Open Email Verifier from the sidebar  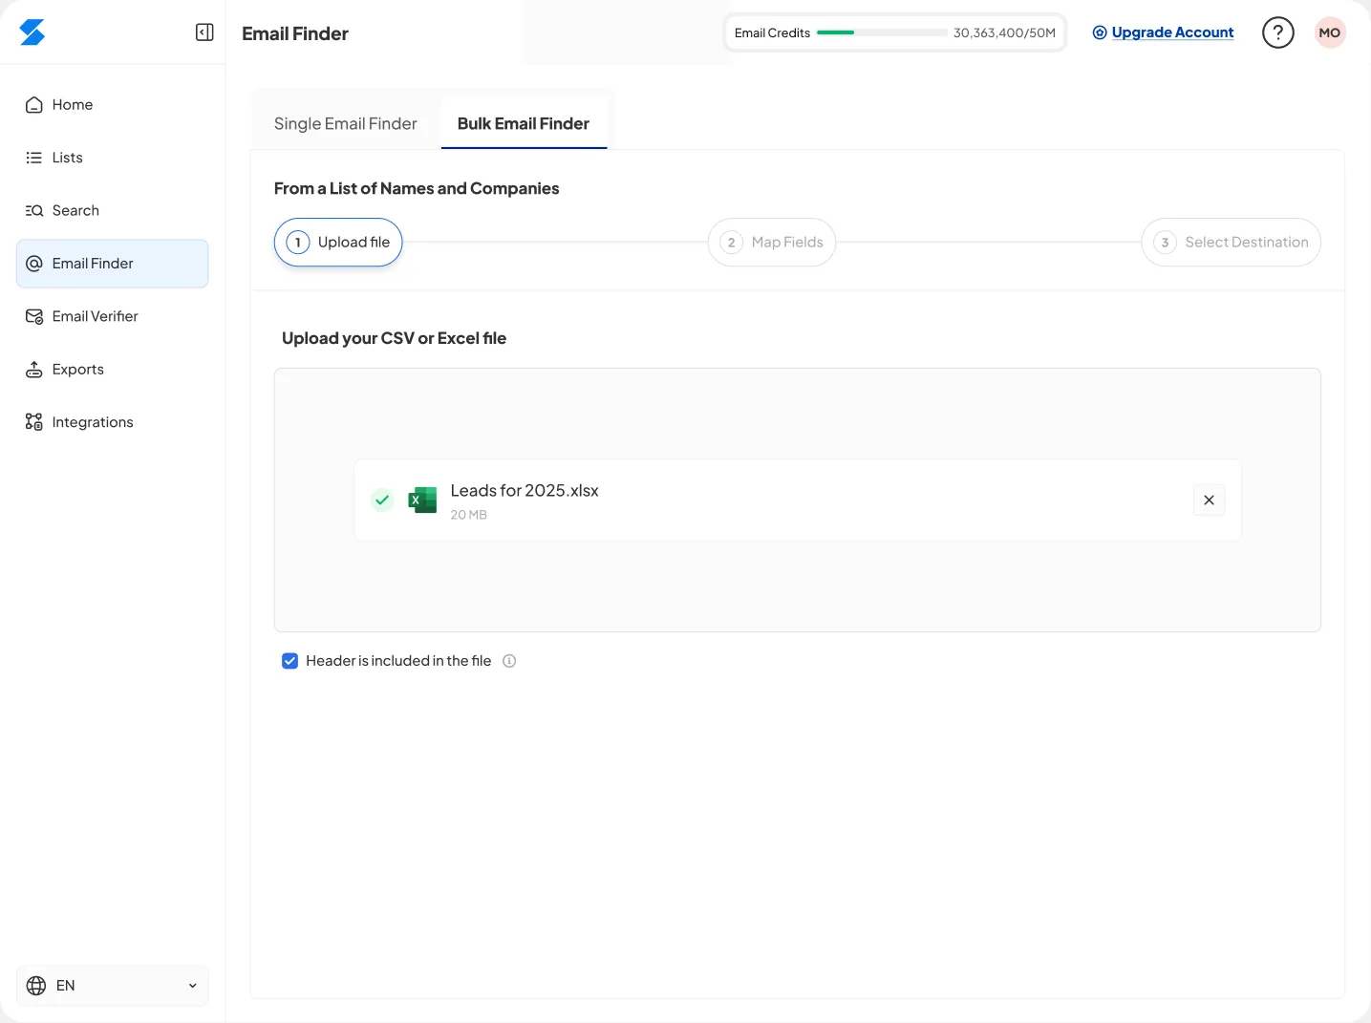point(95,316)
